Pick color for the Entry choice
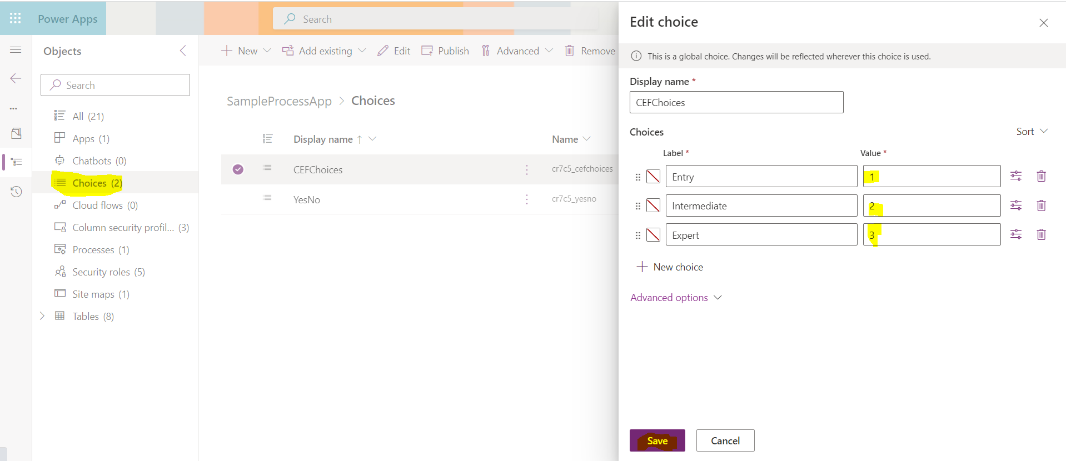This screenshot has height=461, width=1066. [653, 177]
